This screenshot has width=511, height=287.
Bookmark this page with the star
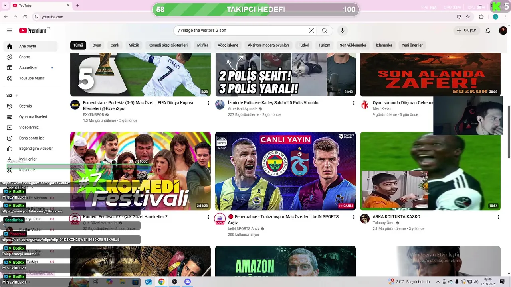tap(468, 17)
